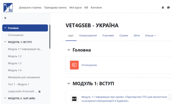Click the orange Оголошення forum icon

74,65
